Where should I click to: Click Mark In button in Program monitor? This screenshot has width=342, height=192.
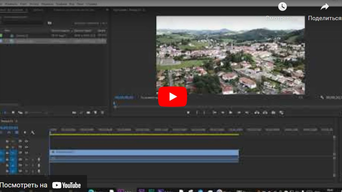(197, 113)
